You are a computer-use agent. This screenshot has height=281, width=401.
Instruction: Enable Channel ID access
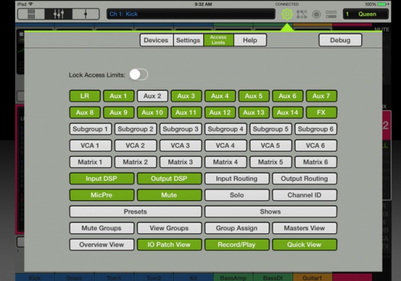click(x=304, y=195)
